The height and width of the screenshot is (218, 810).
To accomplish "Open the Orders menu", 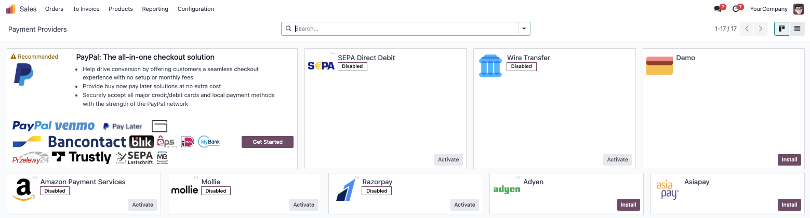I will (x=54, y=9).
